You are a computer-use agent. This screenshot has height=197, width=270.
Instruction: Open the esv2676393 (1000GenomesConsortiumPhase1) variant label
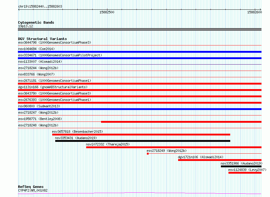pyautogui.click(x=55, y=100)
